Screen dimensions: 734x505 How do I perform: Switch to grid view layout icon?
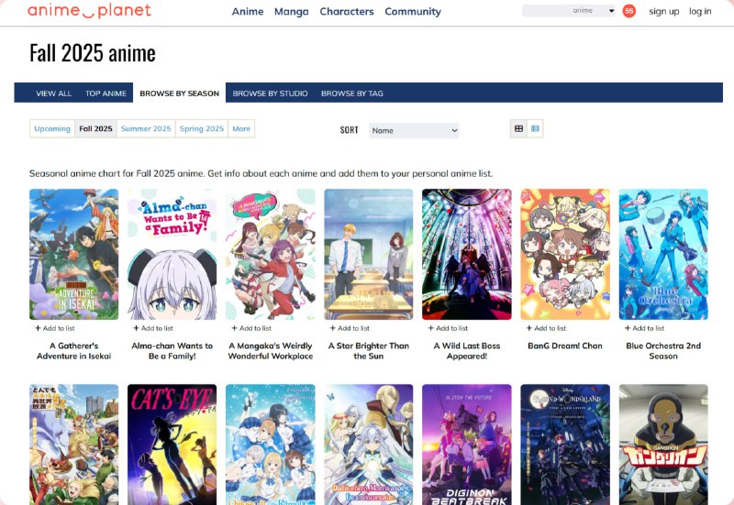pyautogui.click(x=518, y=128)
